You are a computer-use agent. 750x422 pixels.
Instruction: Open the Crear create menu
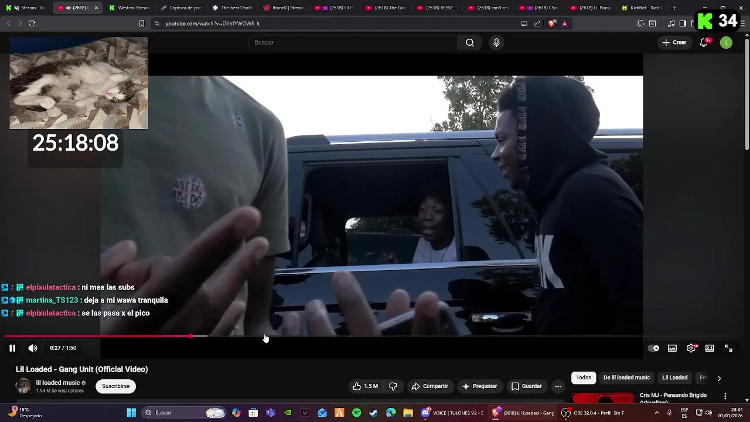tap(674, 42)
